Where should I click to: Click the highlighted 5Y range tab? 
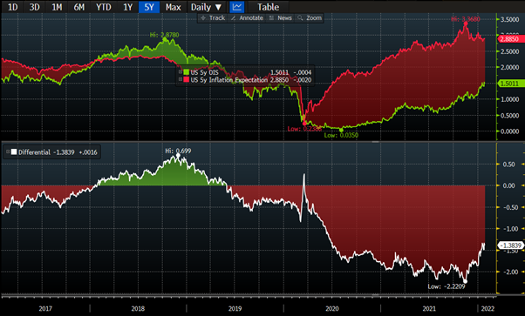(x=149, y=7)
